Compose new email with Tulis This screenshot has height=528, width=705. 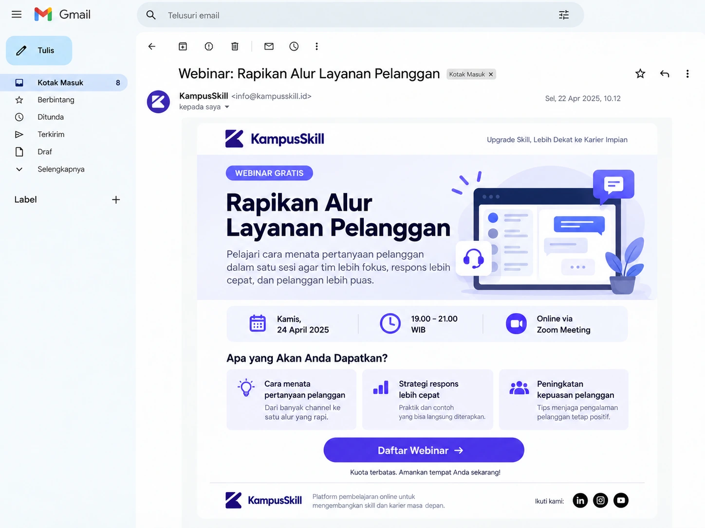pyautogui.click(x=39, y=51)
